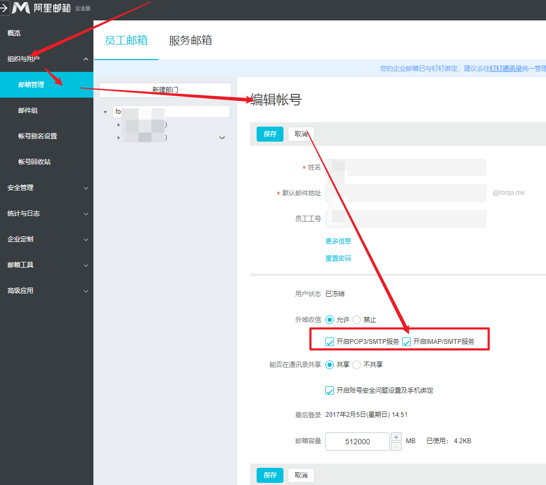Click the Alibaba Mail M logo
The image size is (546, 485).
click(21, 8)
